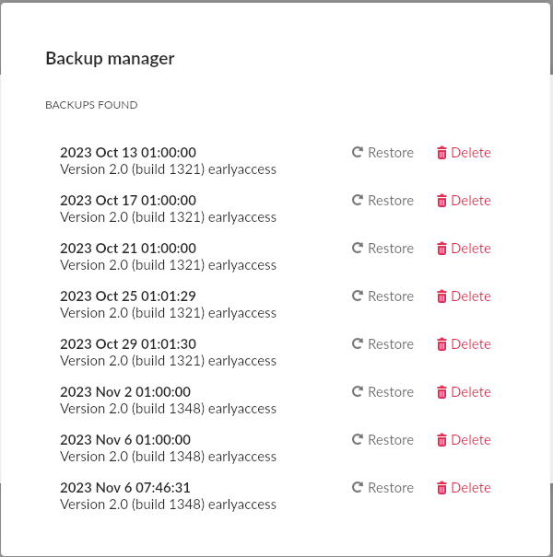Click restore arrow icon for Nov 6 07:46:31 backup
The image size is (553, 557).
pos(358,488)
